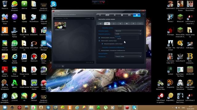Viewport: 197px width, 110px height.
Task: Open uTorrent from the taskbar
Action: (x=106, y=108)
